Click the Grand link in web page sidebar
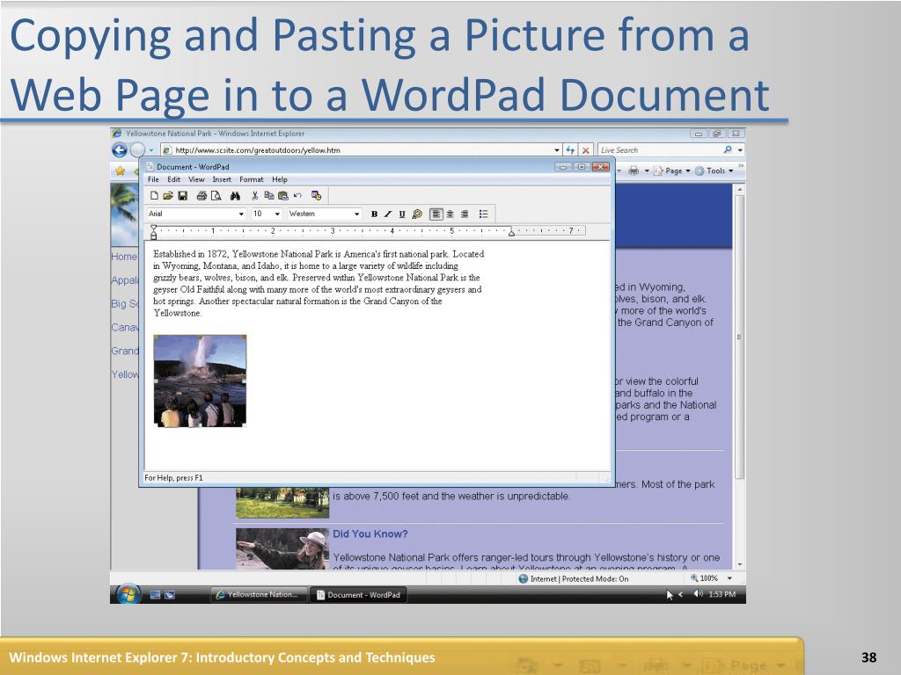This screenshot has height=675, width=901. pyautogui.click(x=125, y=351)
